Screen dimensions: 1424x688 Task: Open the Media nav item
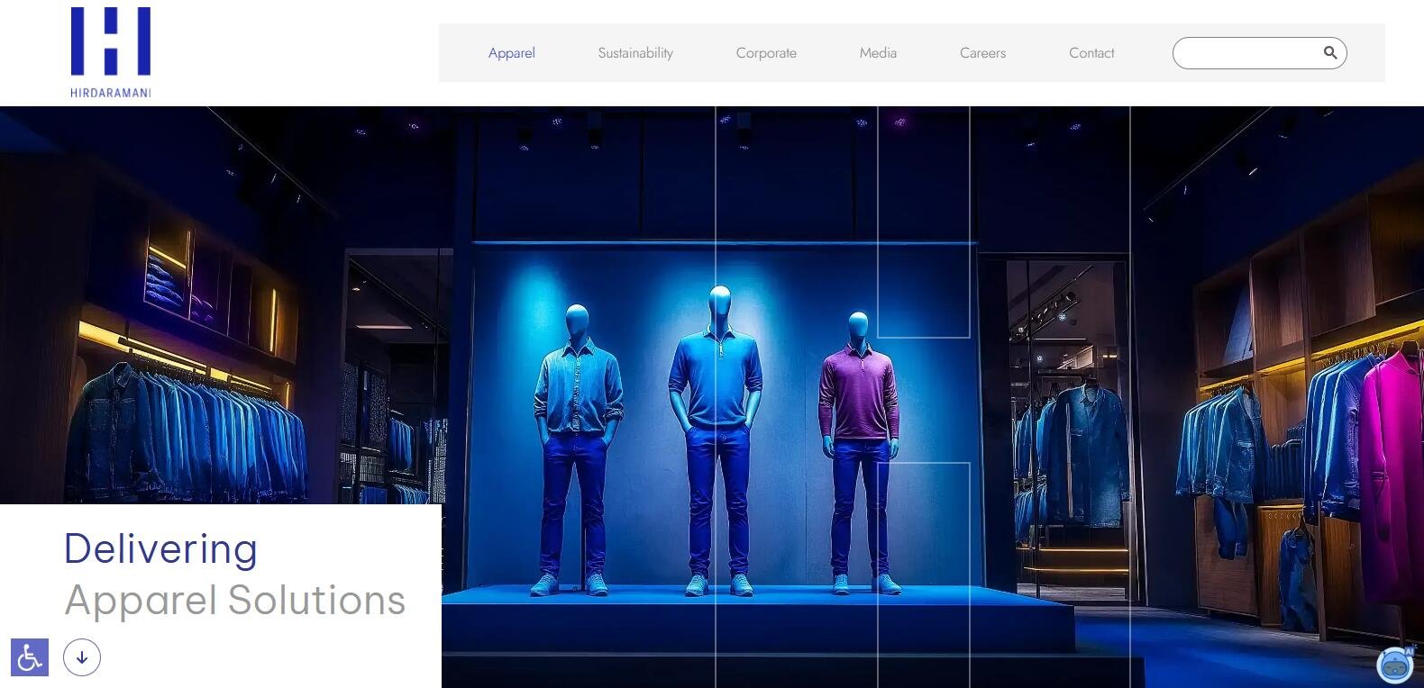[x=877, y=53]
